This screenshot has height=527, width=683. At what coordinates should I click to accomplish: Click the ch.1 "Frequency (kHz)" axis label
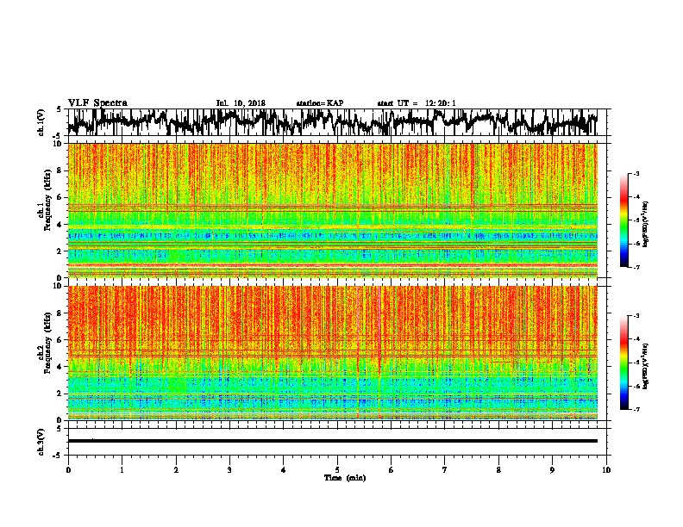(x=47, y=200)
